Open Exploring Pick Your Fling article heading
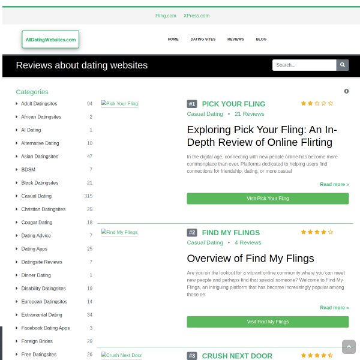360x360 pixels. [262, 136]
